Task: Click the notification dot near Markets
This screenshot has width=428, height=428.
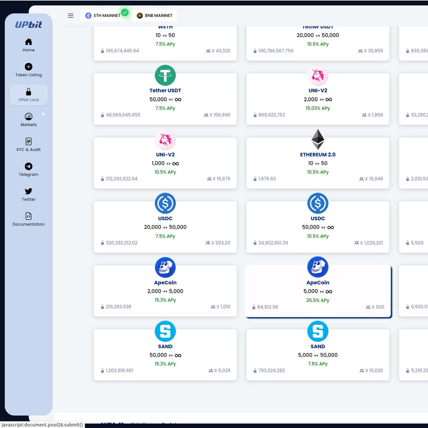Action: (44, 114)
